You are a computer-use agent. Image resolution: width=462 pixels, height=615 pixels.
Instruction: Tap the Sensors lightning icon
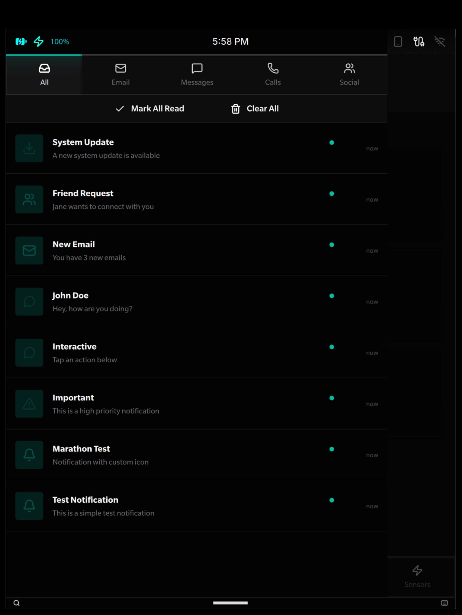417,571
